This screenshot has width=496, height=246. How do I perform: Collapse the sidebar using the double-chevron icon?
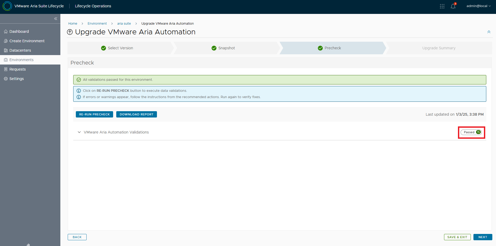[x=56, y=19]
